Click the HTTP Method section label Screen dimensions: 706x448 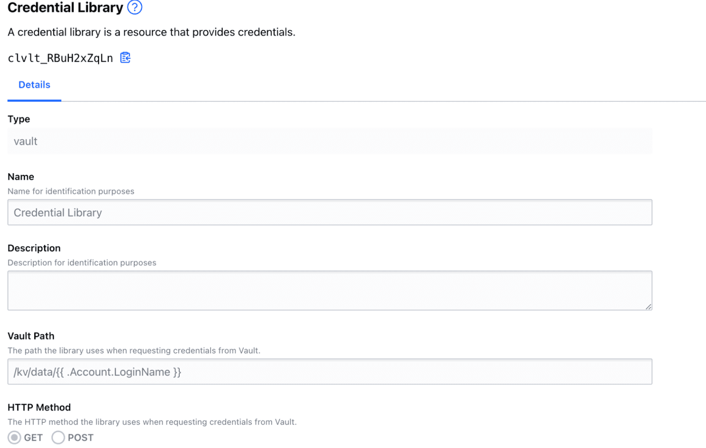pos(39,407)
